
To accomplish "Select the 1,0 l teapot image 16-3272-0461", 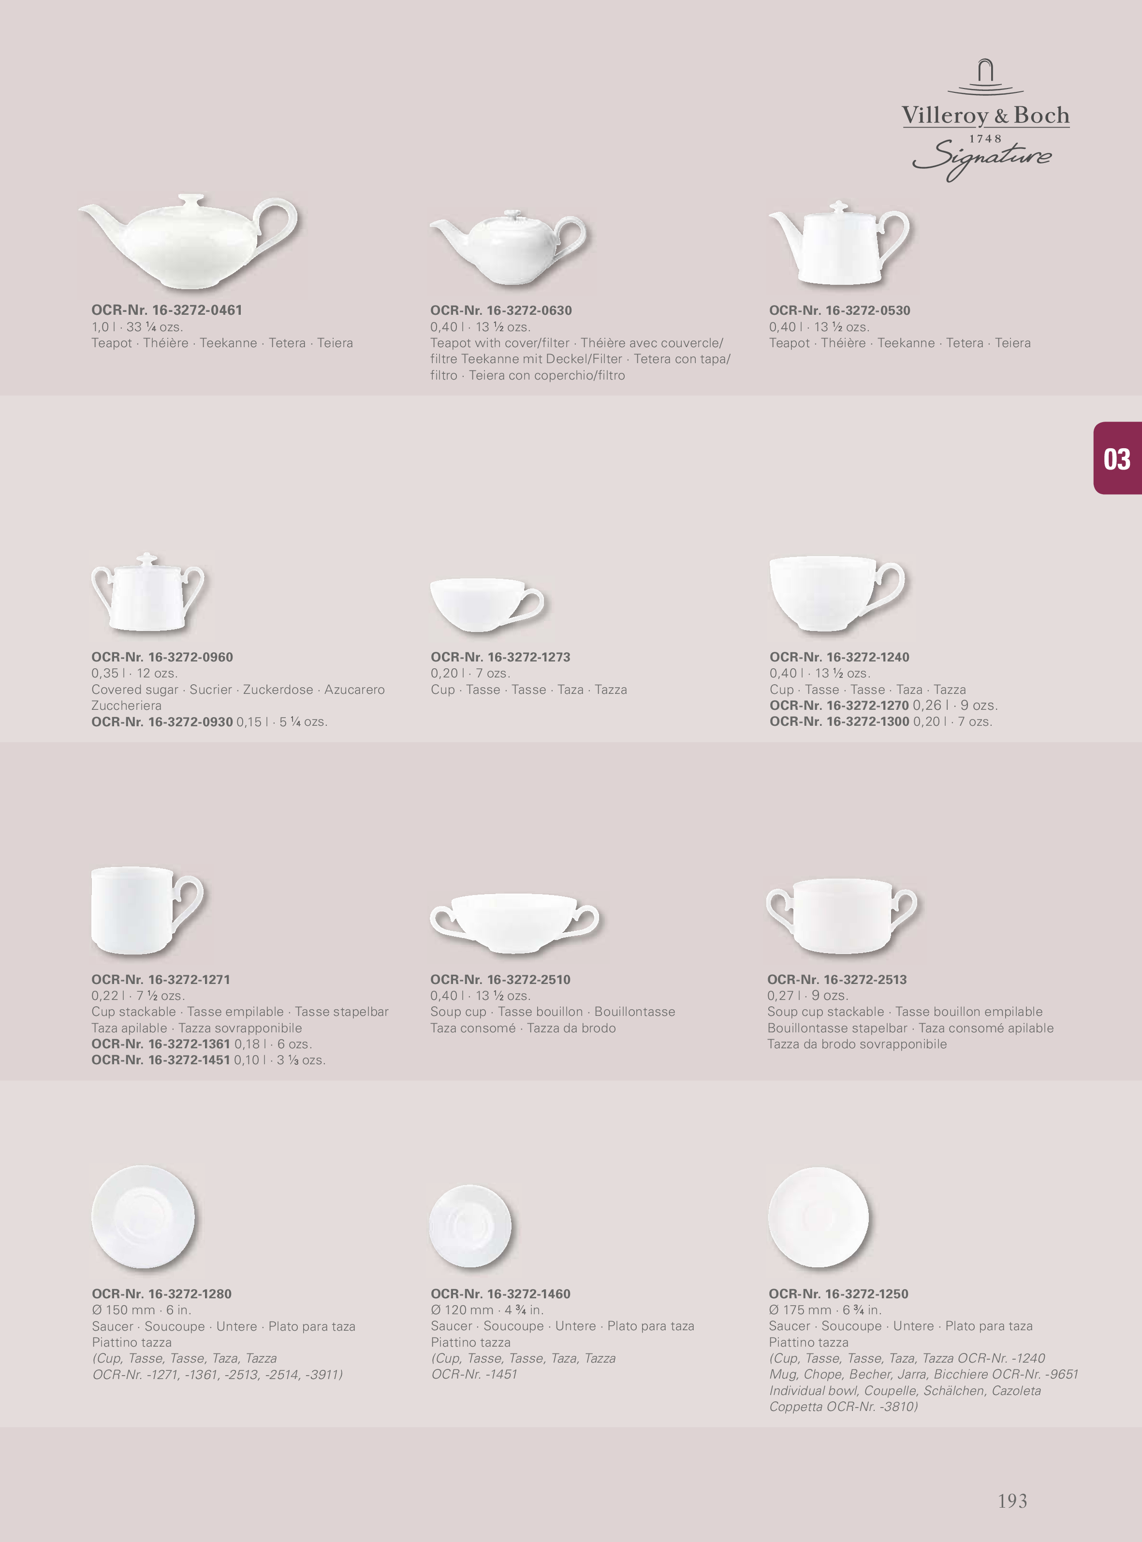I will click(189, 241).
